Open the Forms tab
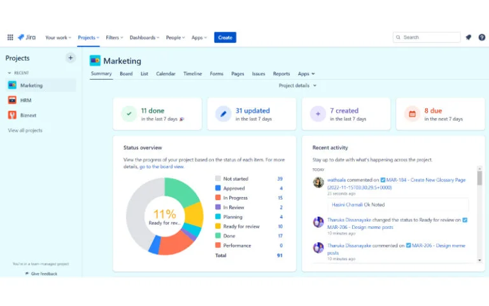 [x=216, y=74]
